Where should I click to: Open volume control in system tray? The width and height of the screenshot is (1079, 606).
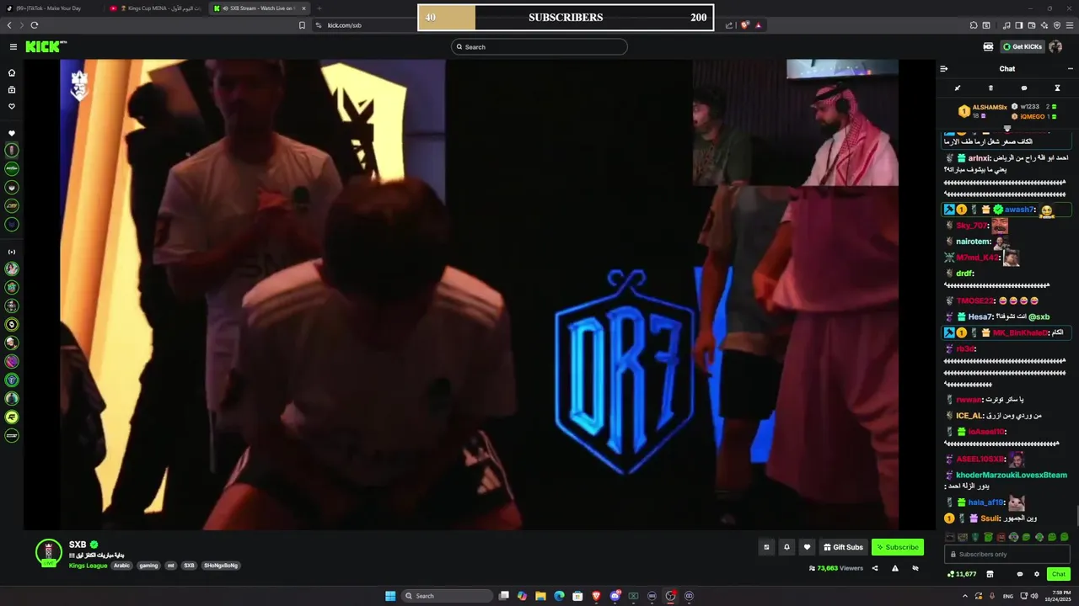pyautogui.click(x=1034, y=596)
